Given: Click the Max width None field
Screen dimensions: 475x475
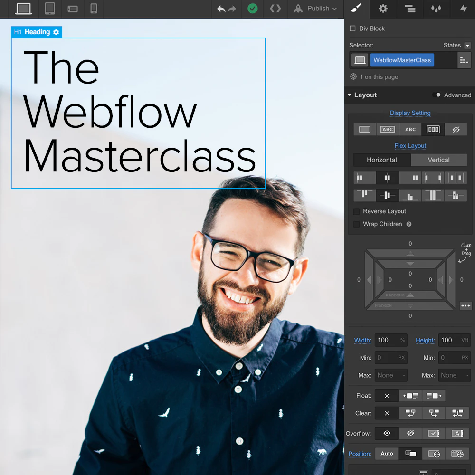Looking at the screenshot, I should point(391,375).
